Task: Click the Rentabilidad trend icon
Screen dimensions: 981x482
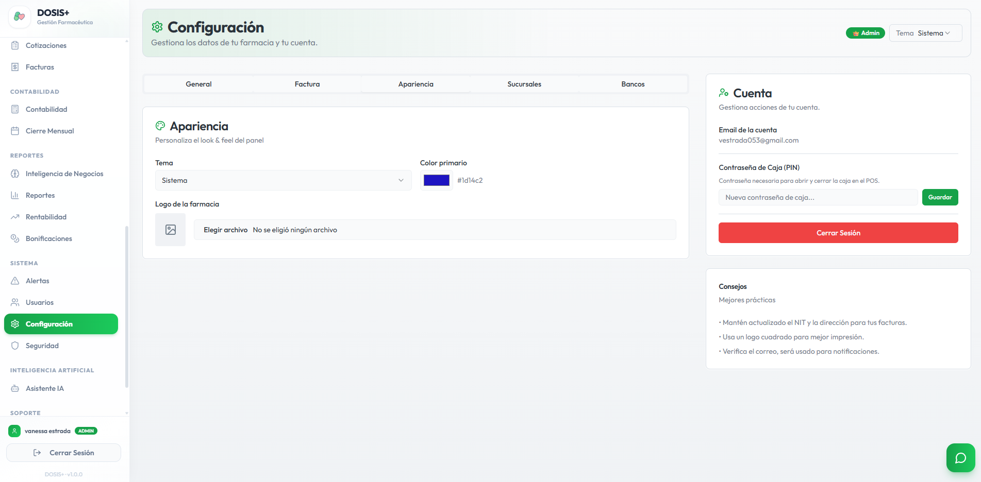Action: point(15,217)
